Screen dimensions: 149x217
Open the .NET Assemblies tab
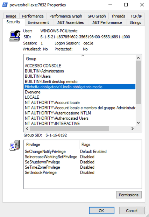click(70, 22)
